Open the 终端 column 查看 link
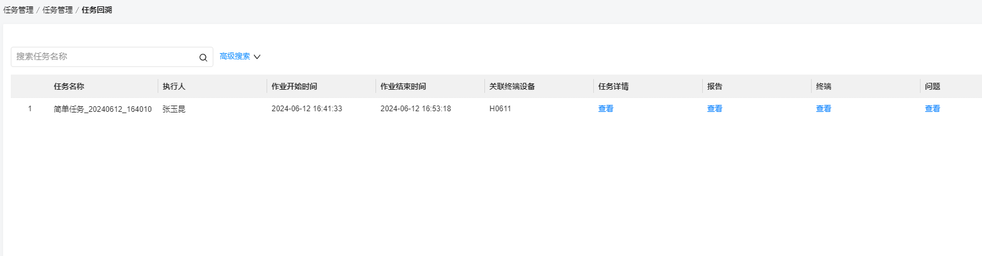 [824, 109]
